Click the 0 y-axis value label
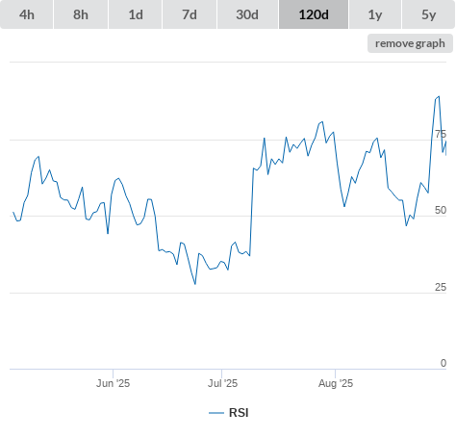This screenshot has width=456, height=438. tap(443, 363)
